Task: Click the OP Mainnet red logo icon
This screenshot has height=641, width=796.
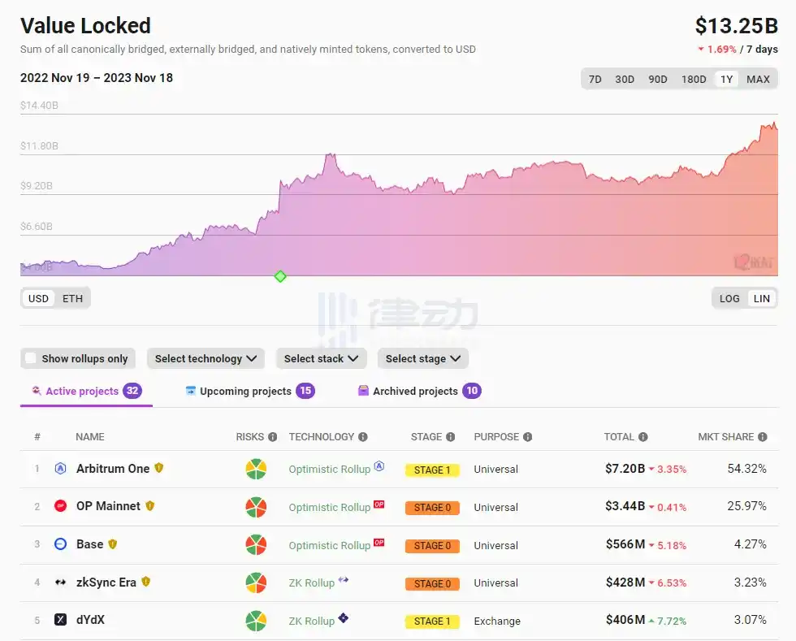Action: [x=60, y=506]
